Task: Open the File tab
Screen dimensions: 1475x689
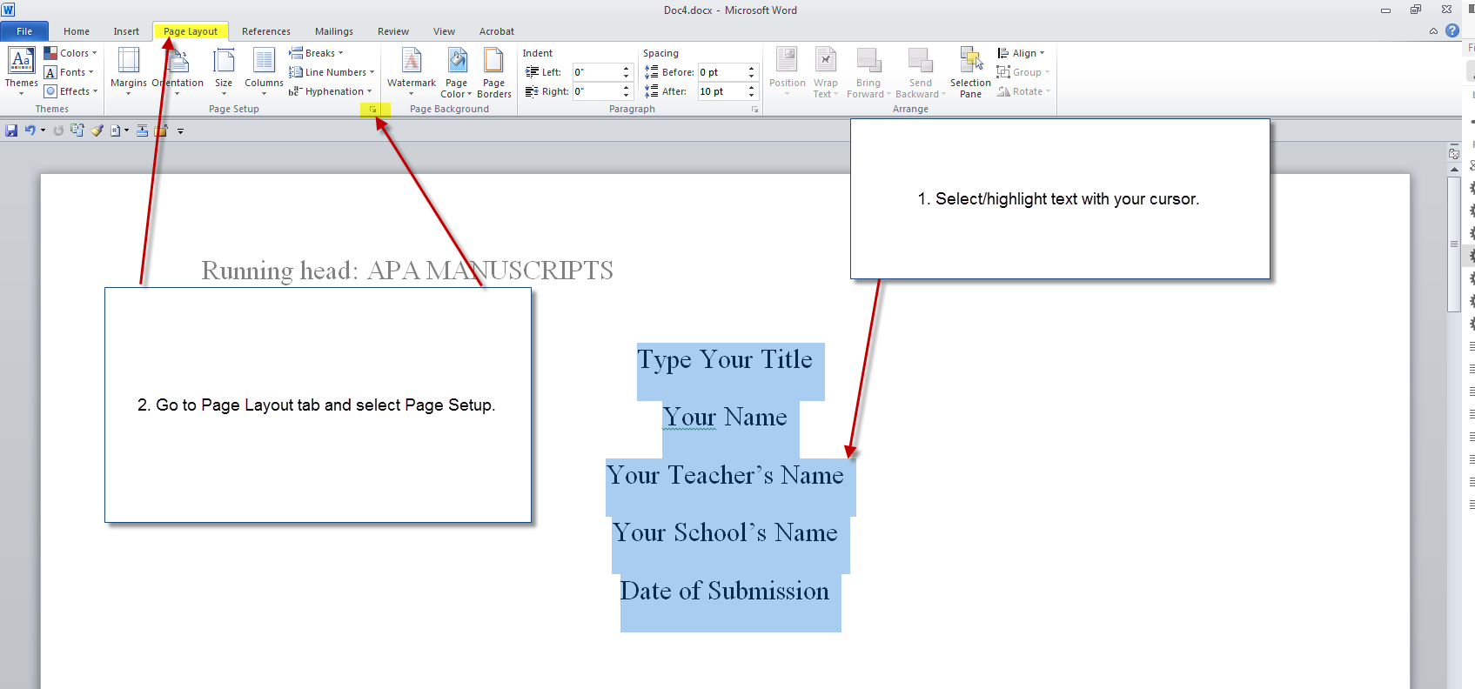Action: click(x=24, y=31)
